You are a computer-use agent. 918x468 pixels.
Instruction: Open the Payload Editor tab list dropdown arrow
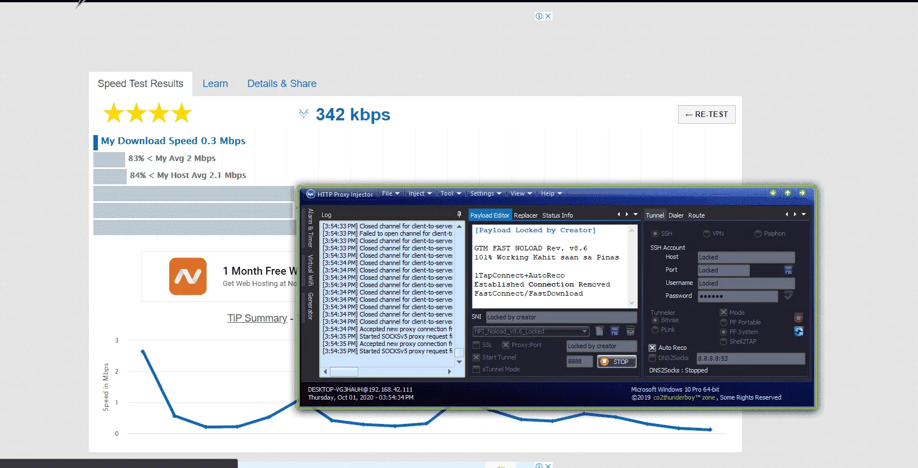pos(636,214)
